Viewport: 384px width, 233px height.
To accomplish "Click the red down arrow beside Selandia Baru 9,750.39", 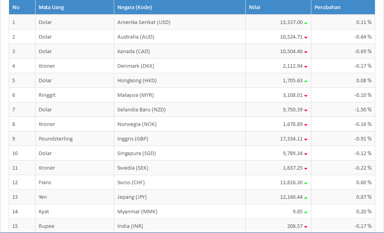I will [306, 110].
